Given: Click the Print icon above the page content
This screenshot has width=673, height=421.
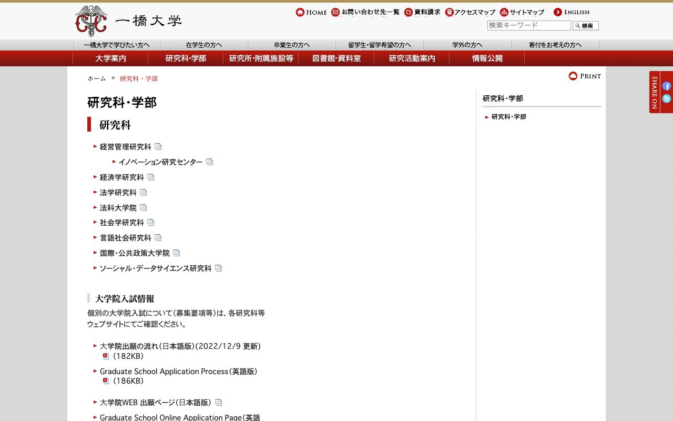Looking at the screenshot, I should coord(573,76).
